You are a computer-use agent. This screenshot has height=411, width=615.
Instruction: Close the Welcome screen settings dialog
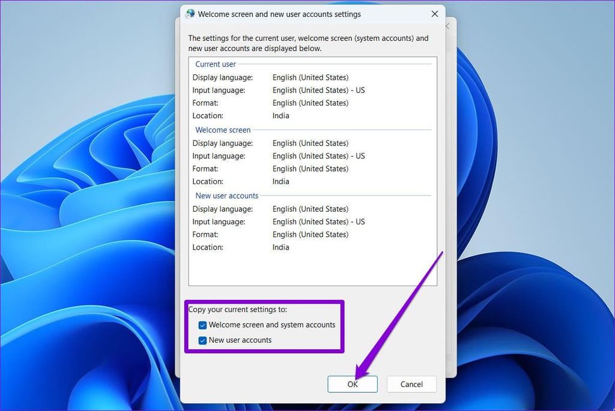(x=435, y=14)
